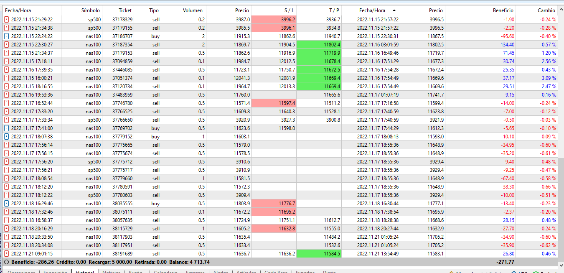
Task: Select the row icon of ticket 37179153
Action: pyautogui.click(x=6, y=53)
